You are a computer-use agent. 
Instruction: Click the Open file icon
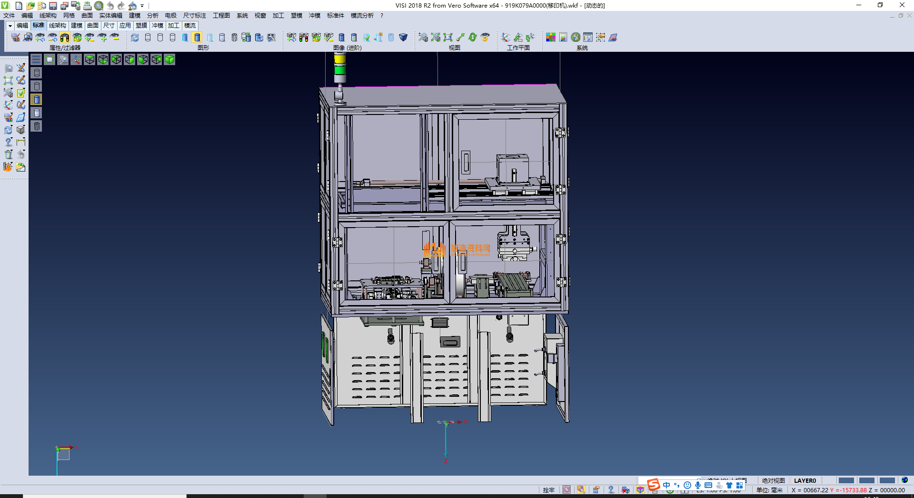(x=30, y=6)
